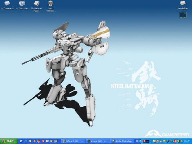Open the EN language indicator

[x=137, y=141]
